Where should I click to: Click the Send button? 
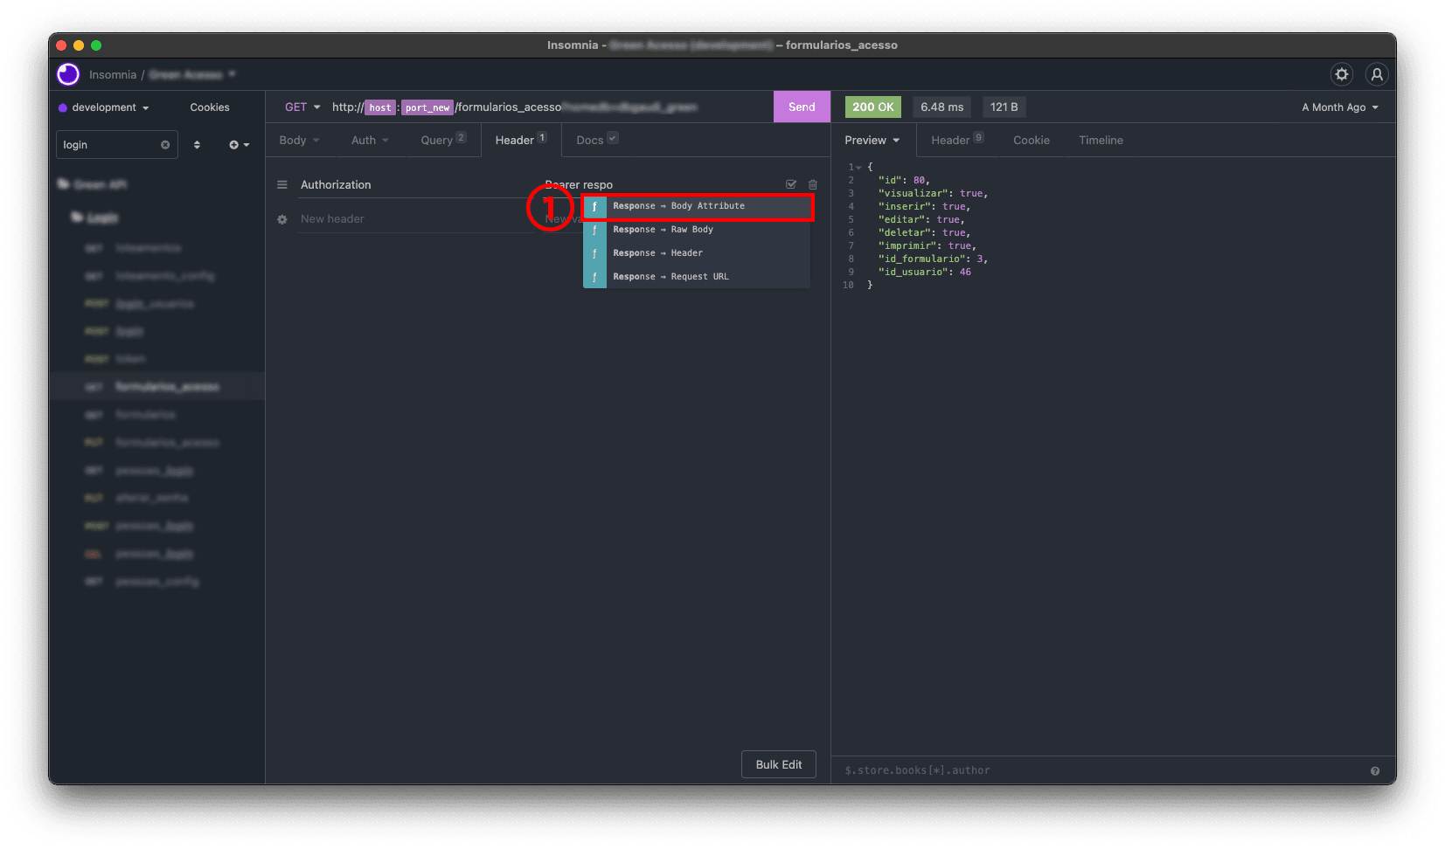point(801,106)
